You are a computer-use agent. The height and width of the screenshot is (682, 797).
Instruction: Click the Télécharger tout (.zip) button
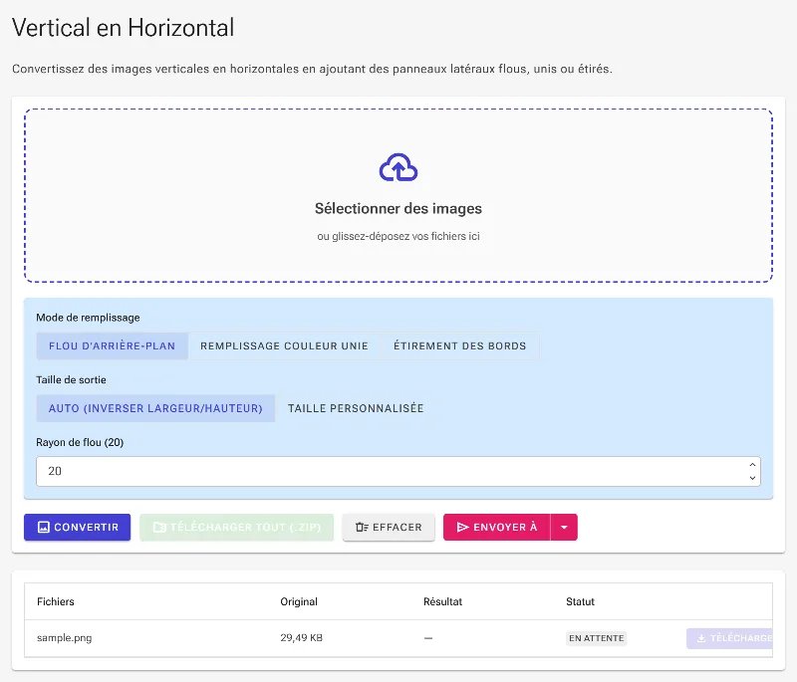pyautogui.click(x=237, y=527)
